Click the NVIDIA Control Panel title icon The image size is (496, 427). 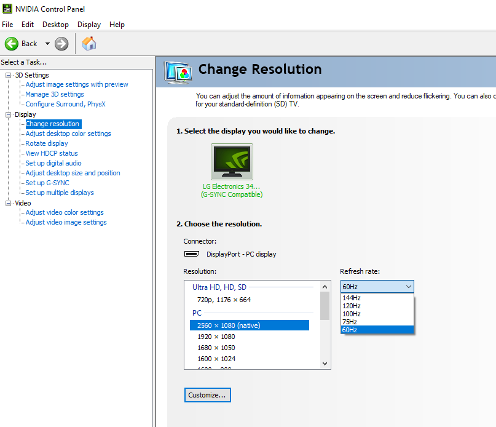pos(7,9)
